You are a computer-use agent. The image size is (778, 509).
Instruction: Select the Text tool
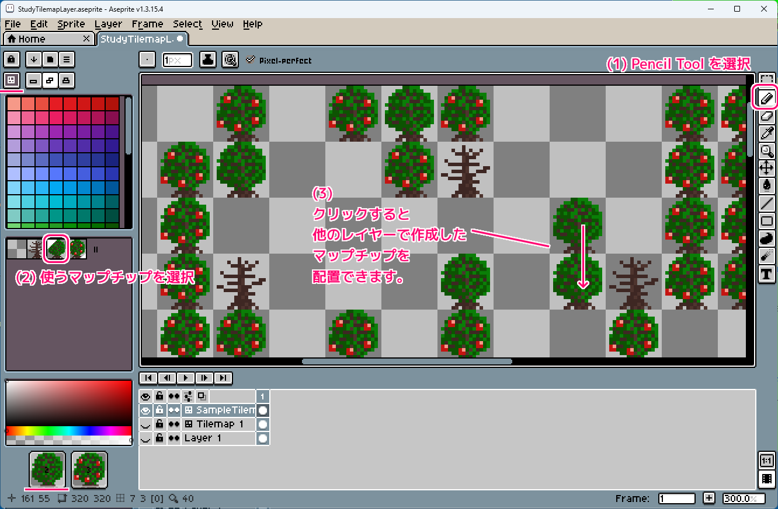(767, 274)
